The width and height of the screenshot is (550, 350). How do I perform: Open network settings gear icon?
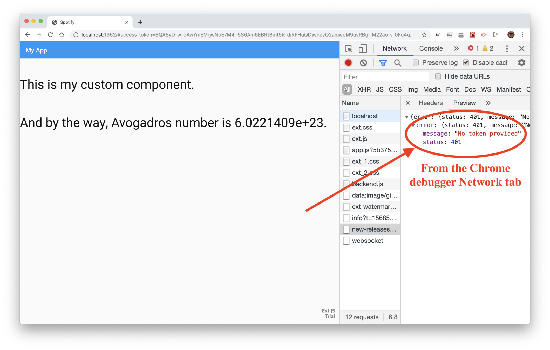[x=521, y=63]
